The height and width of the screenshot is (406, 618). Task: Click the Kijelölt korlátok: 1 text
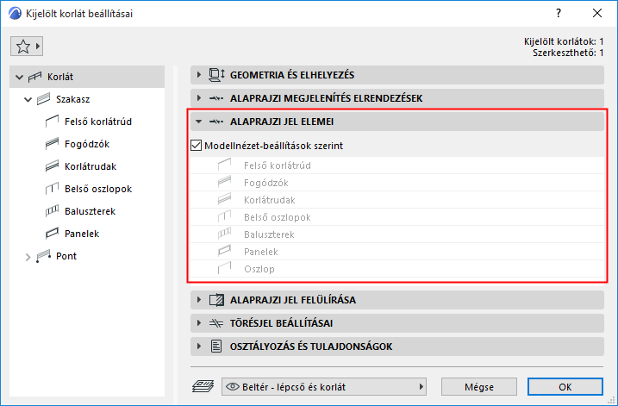click(x=564, y=41)
